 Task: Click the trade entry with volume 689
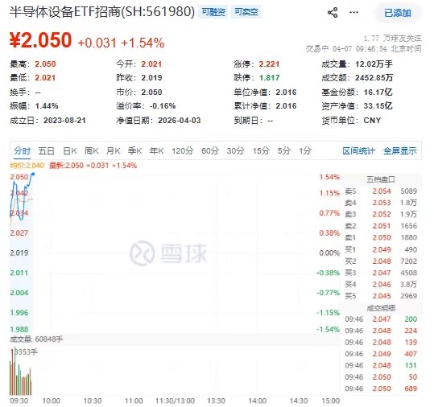[x=381, y=389]
